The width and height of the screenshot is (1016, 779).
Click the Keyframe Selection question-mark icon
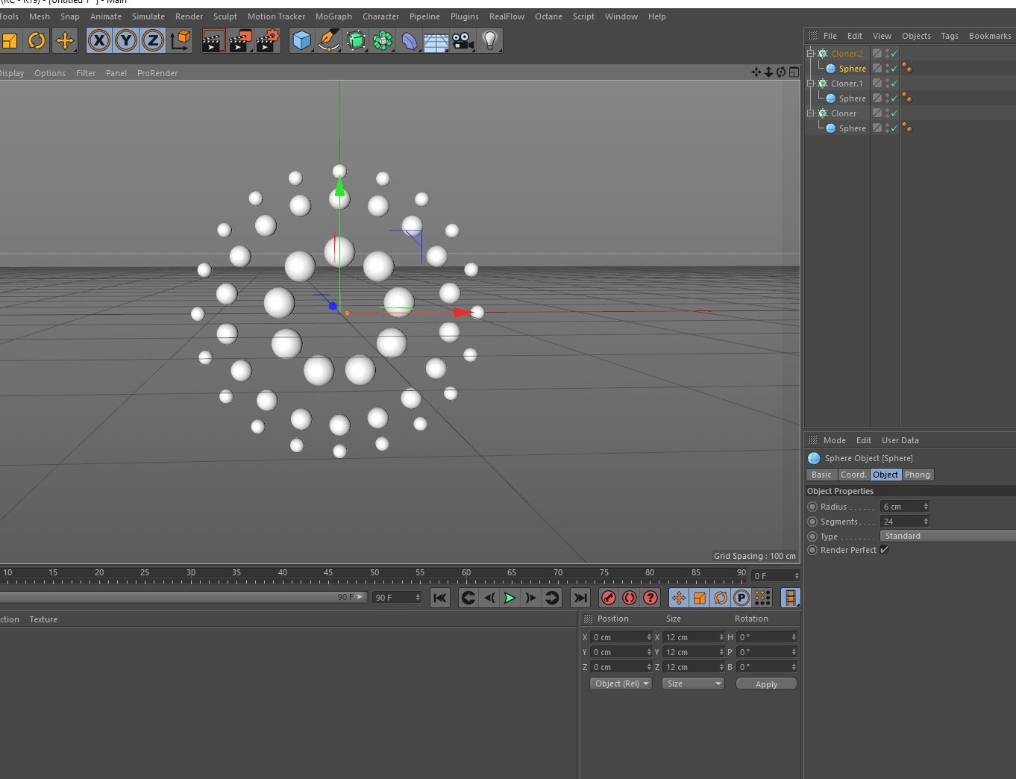pyautogui.click(x=650, y=598)
